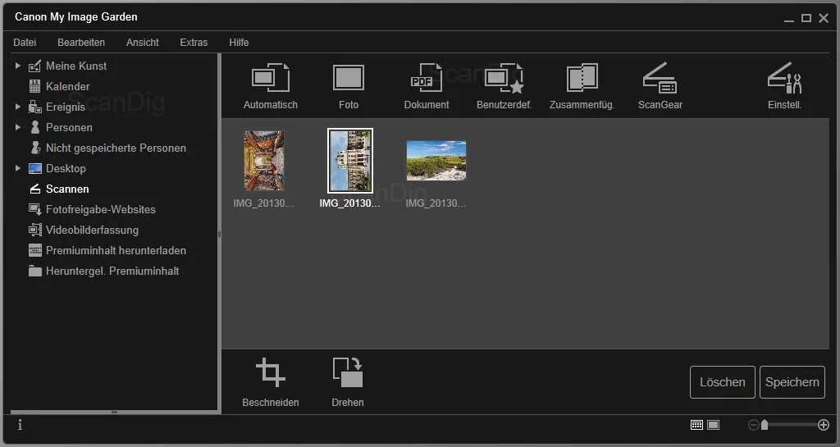Image resolution: width=840 pixels, height=447 pixels.
Task: Click the sidebar vertical splitter grip
Action: pos(219,234)
